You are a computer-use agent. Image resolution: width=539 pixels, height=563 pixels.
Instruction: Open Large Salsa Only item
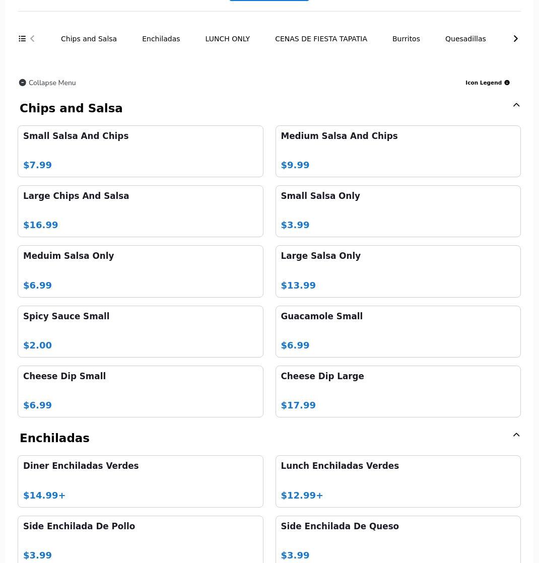coord(397,271)
